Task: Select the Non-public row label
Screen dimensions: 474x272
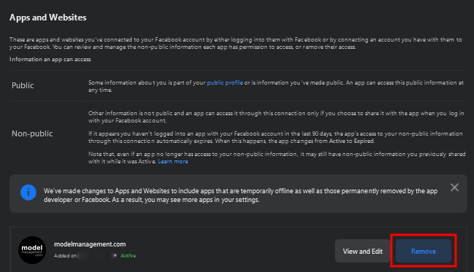Action: pyautogui.click(x=32, y=133)
